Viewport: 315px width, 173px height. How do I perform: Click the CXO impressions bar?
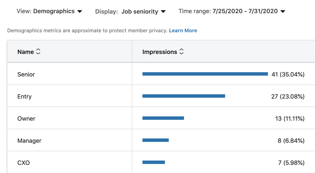point(154,162)
